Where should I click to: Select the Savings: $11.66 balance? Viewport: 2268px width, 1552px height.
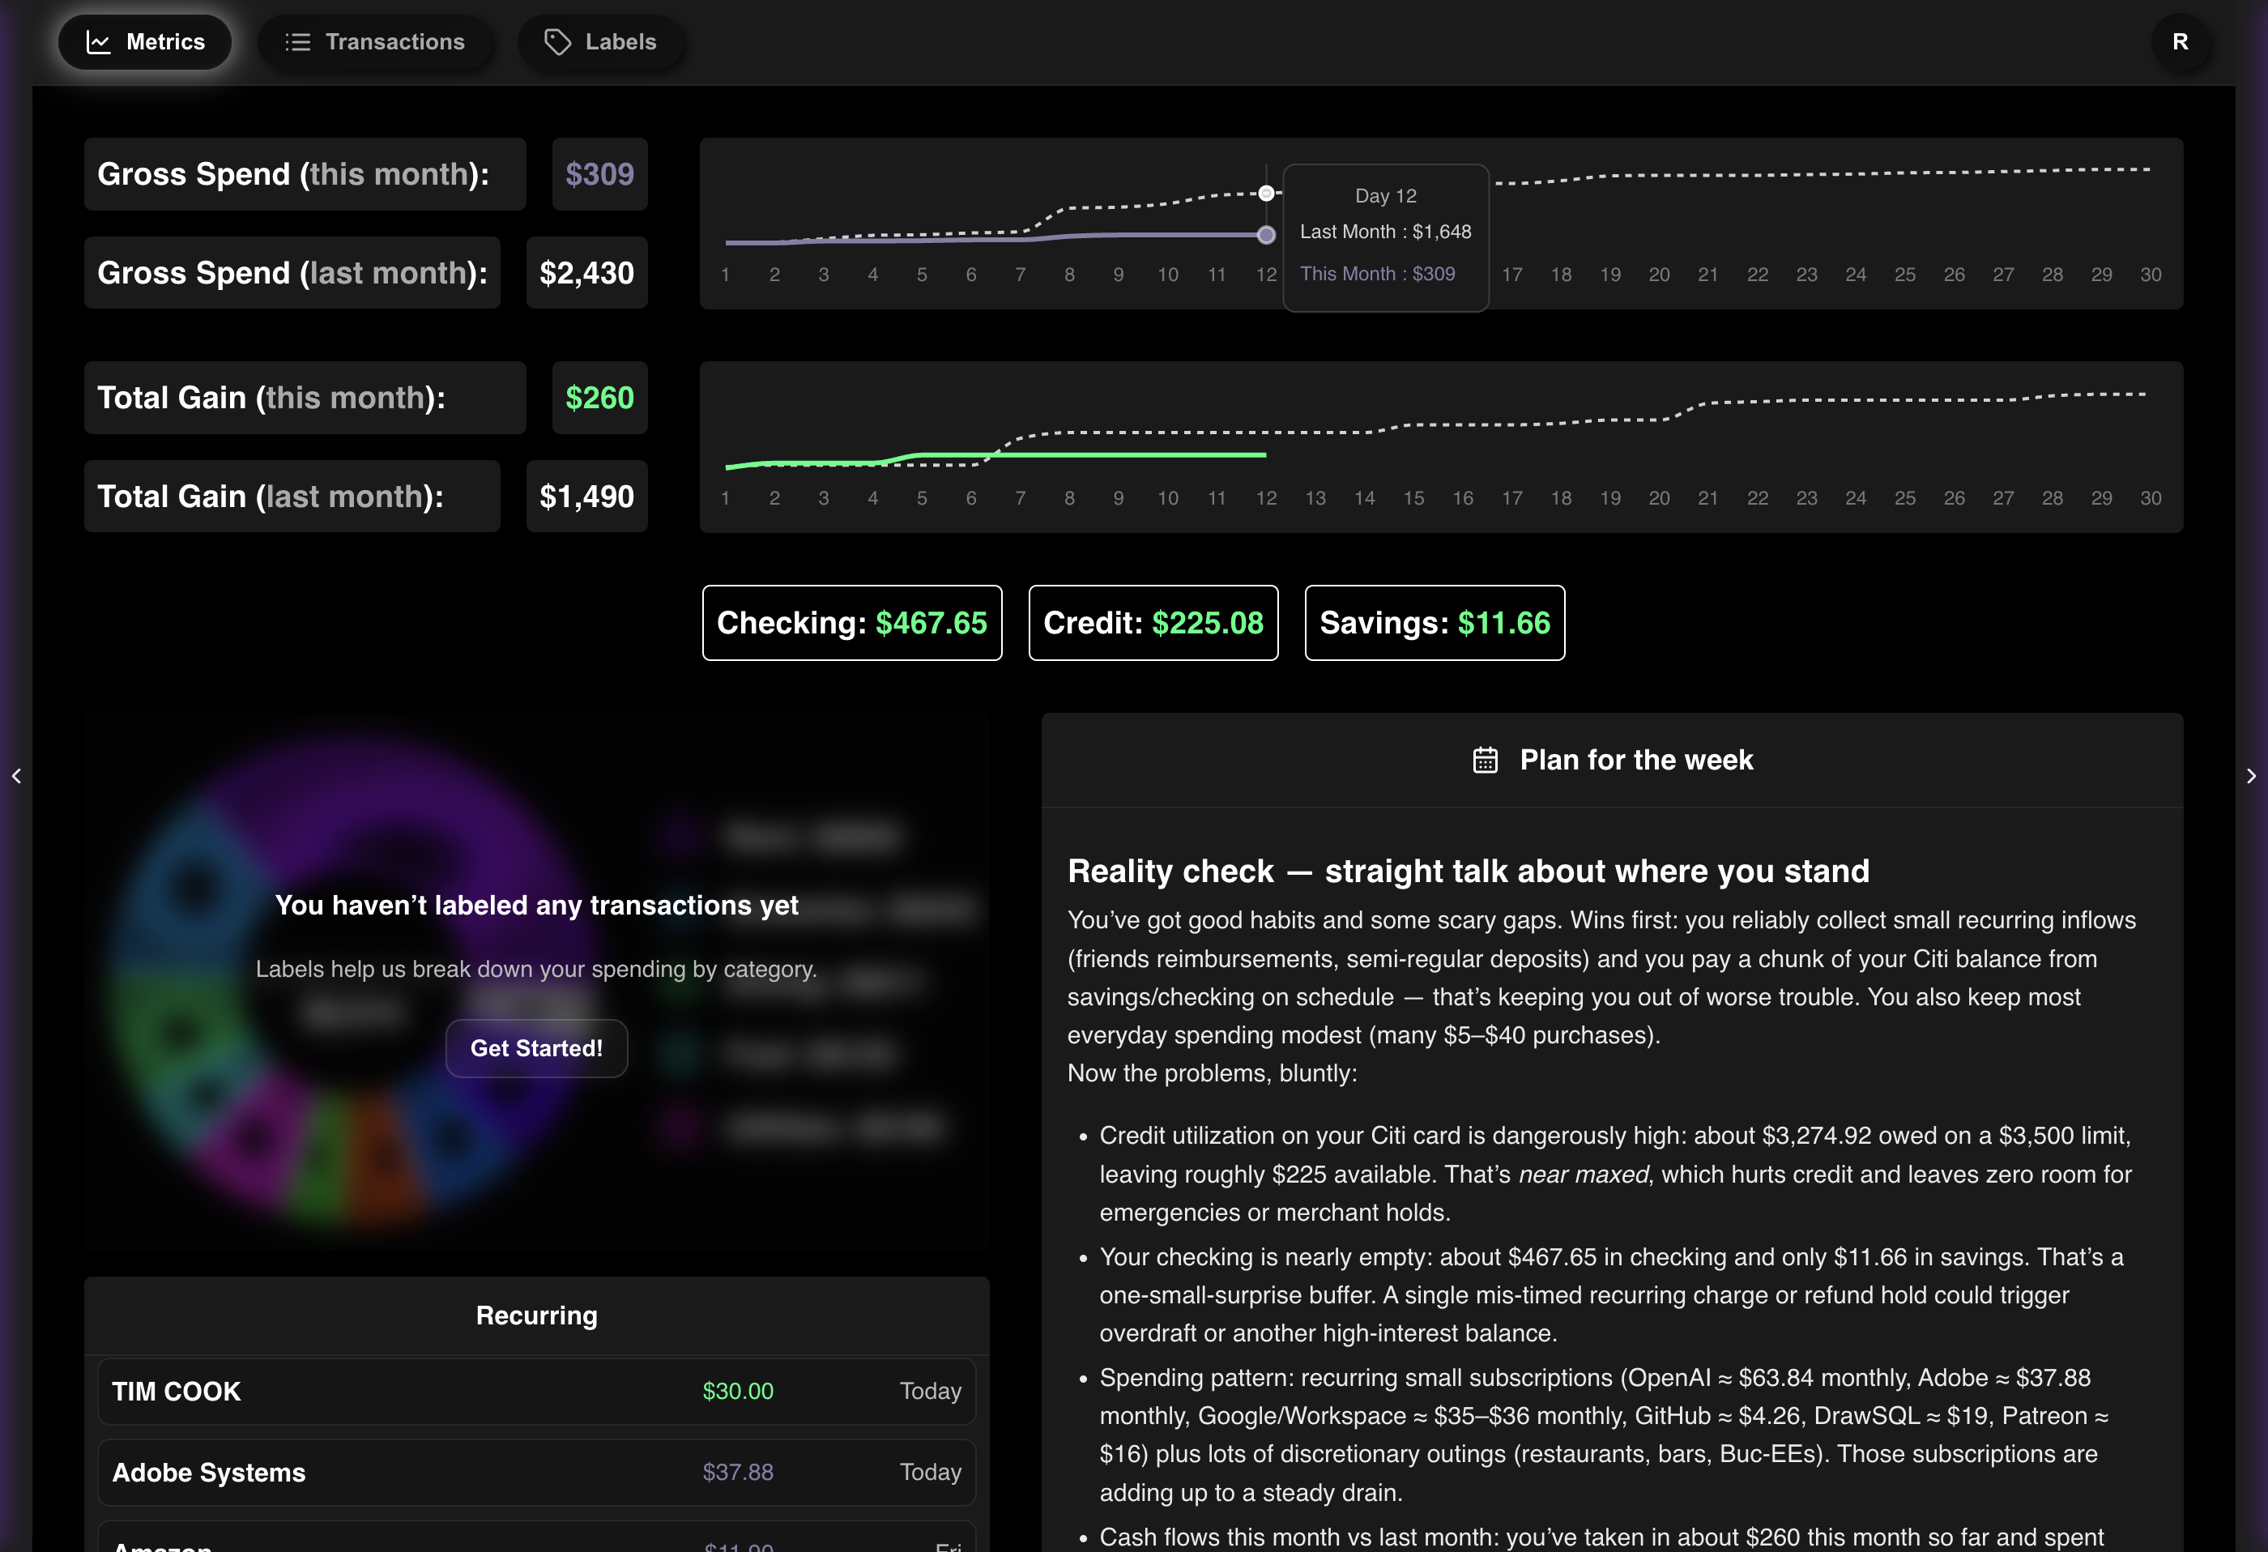[1434, 622]
